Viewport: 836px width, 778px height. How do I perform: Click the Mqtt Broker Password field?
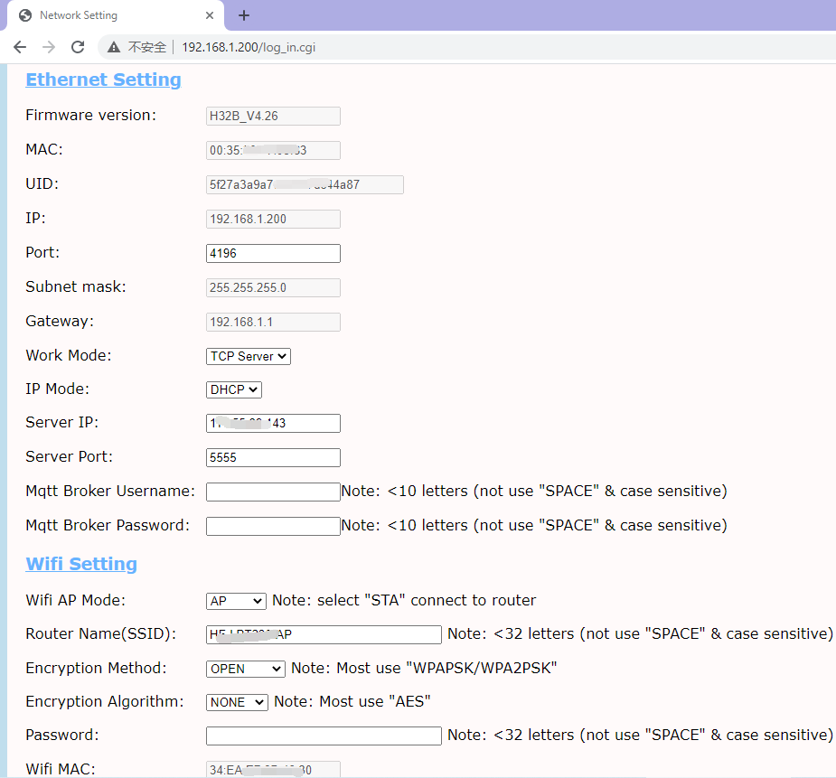point(273,526)
